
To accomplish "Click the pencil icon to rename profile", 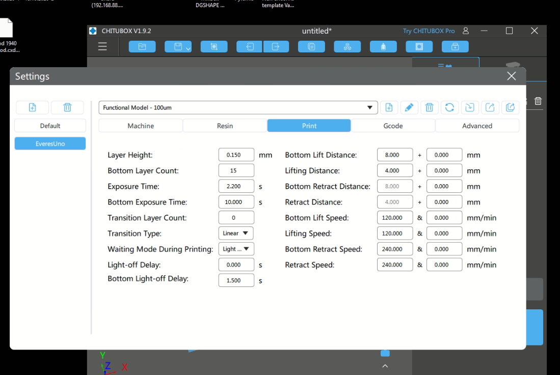I will coord(409,107).
